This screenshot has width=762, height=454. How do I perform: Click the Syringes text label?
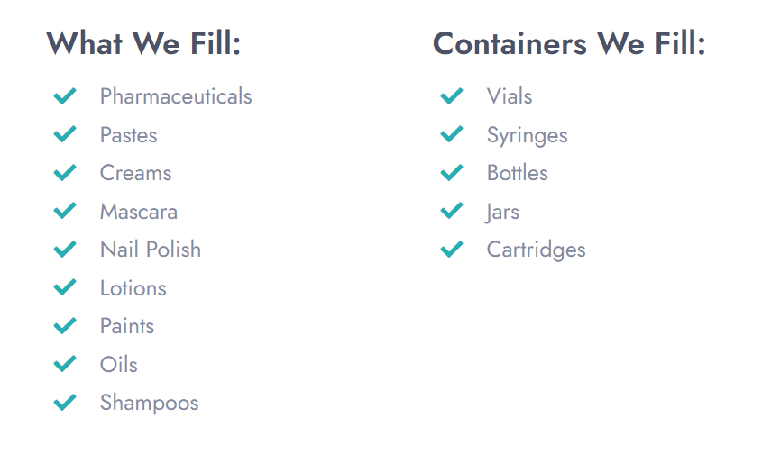click(x=527, y=135)
